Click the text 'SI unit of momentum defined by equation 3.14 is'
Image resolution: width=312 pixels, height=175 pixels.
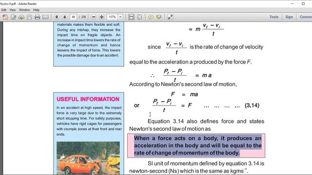[206, 163]
